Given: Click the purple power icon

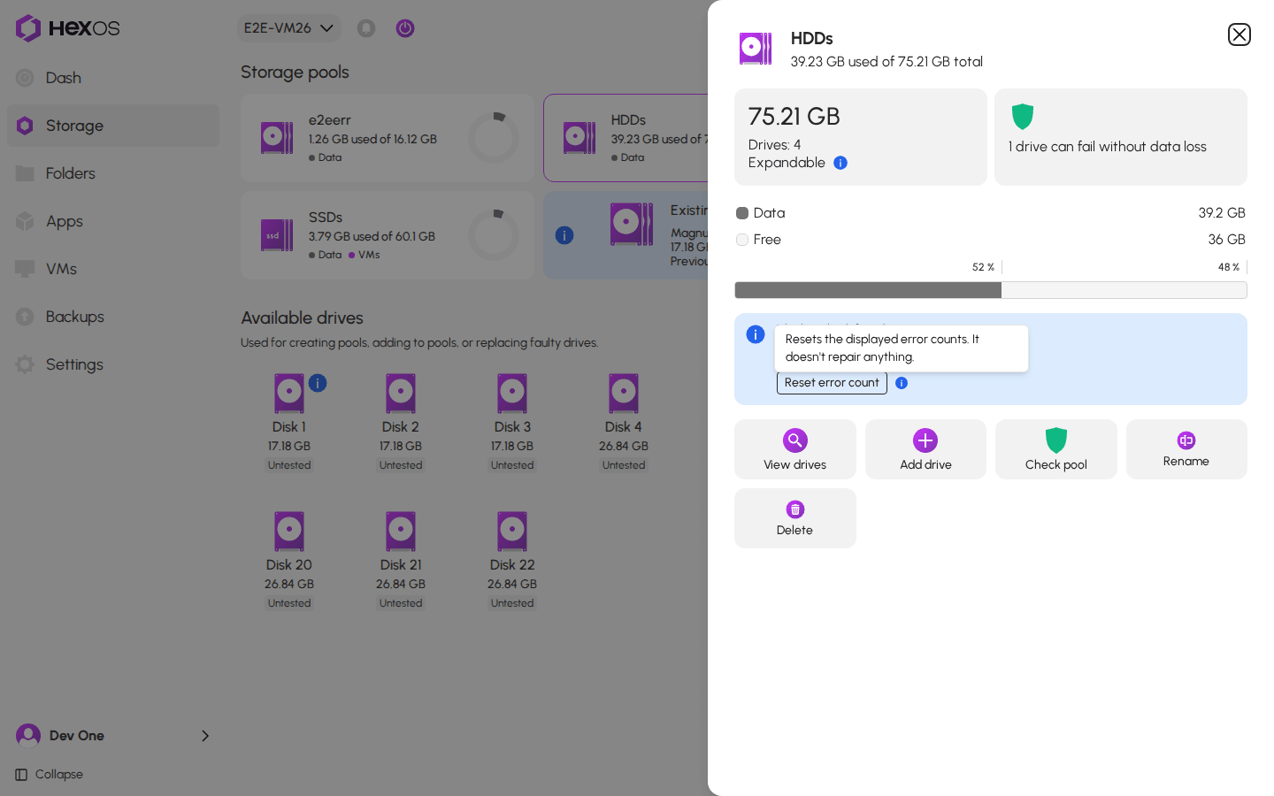Looking at the screenshot, I should [x=405, y=28].
